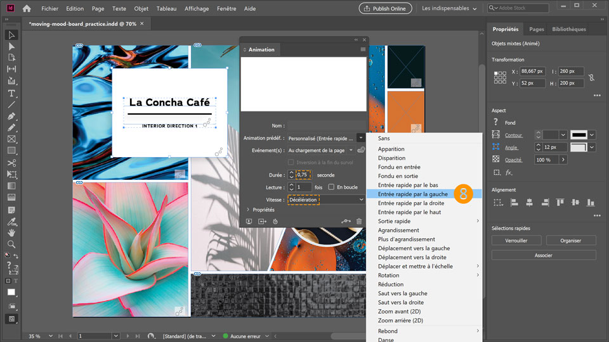Convert to motion path icon
The width and height of the screenshot is (609, 342).
click(x=346, y=222)
